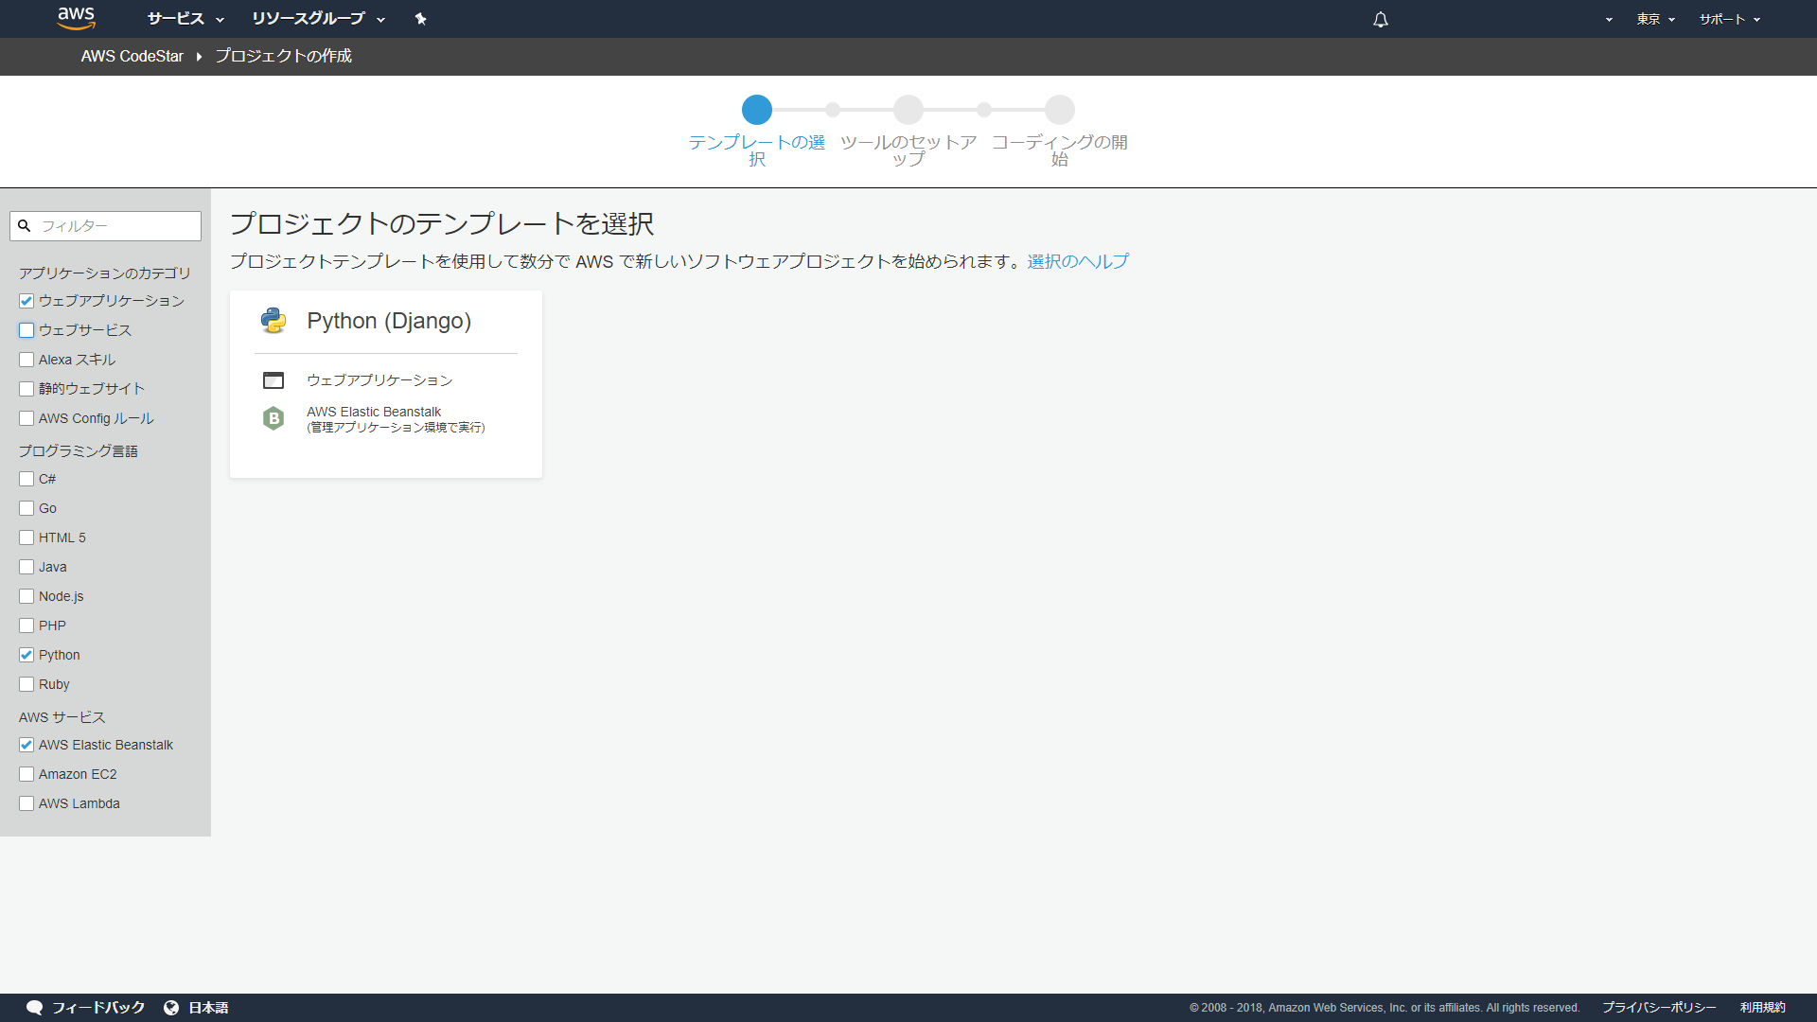Click the feedback speech bubble icon
Image resolution: width=1817 pixels, height=1022 pixels.
(35, 1007)
